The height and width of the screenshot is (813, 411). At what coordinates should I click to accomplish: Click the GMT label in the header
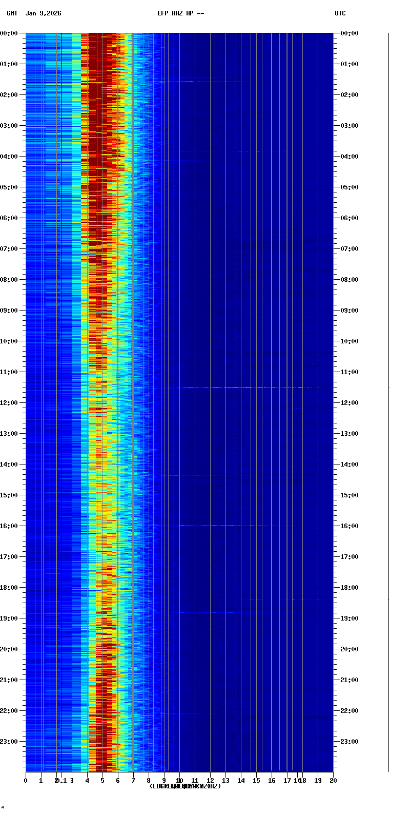12,13
